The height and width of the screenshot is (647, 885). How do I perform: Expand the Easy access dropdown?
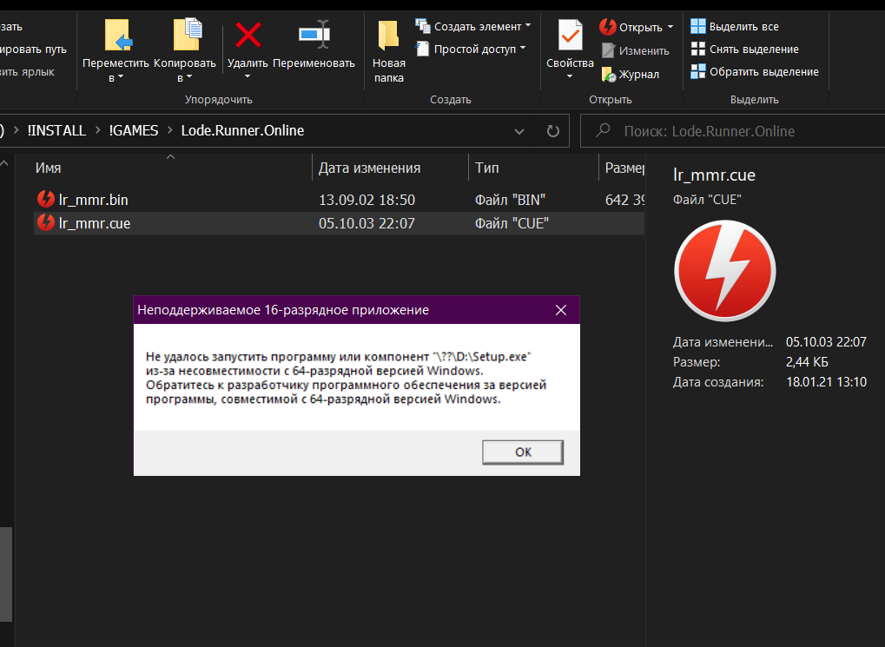point(523,48)
